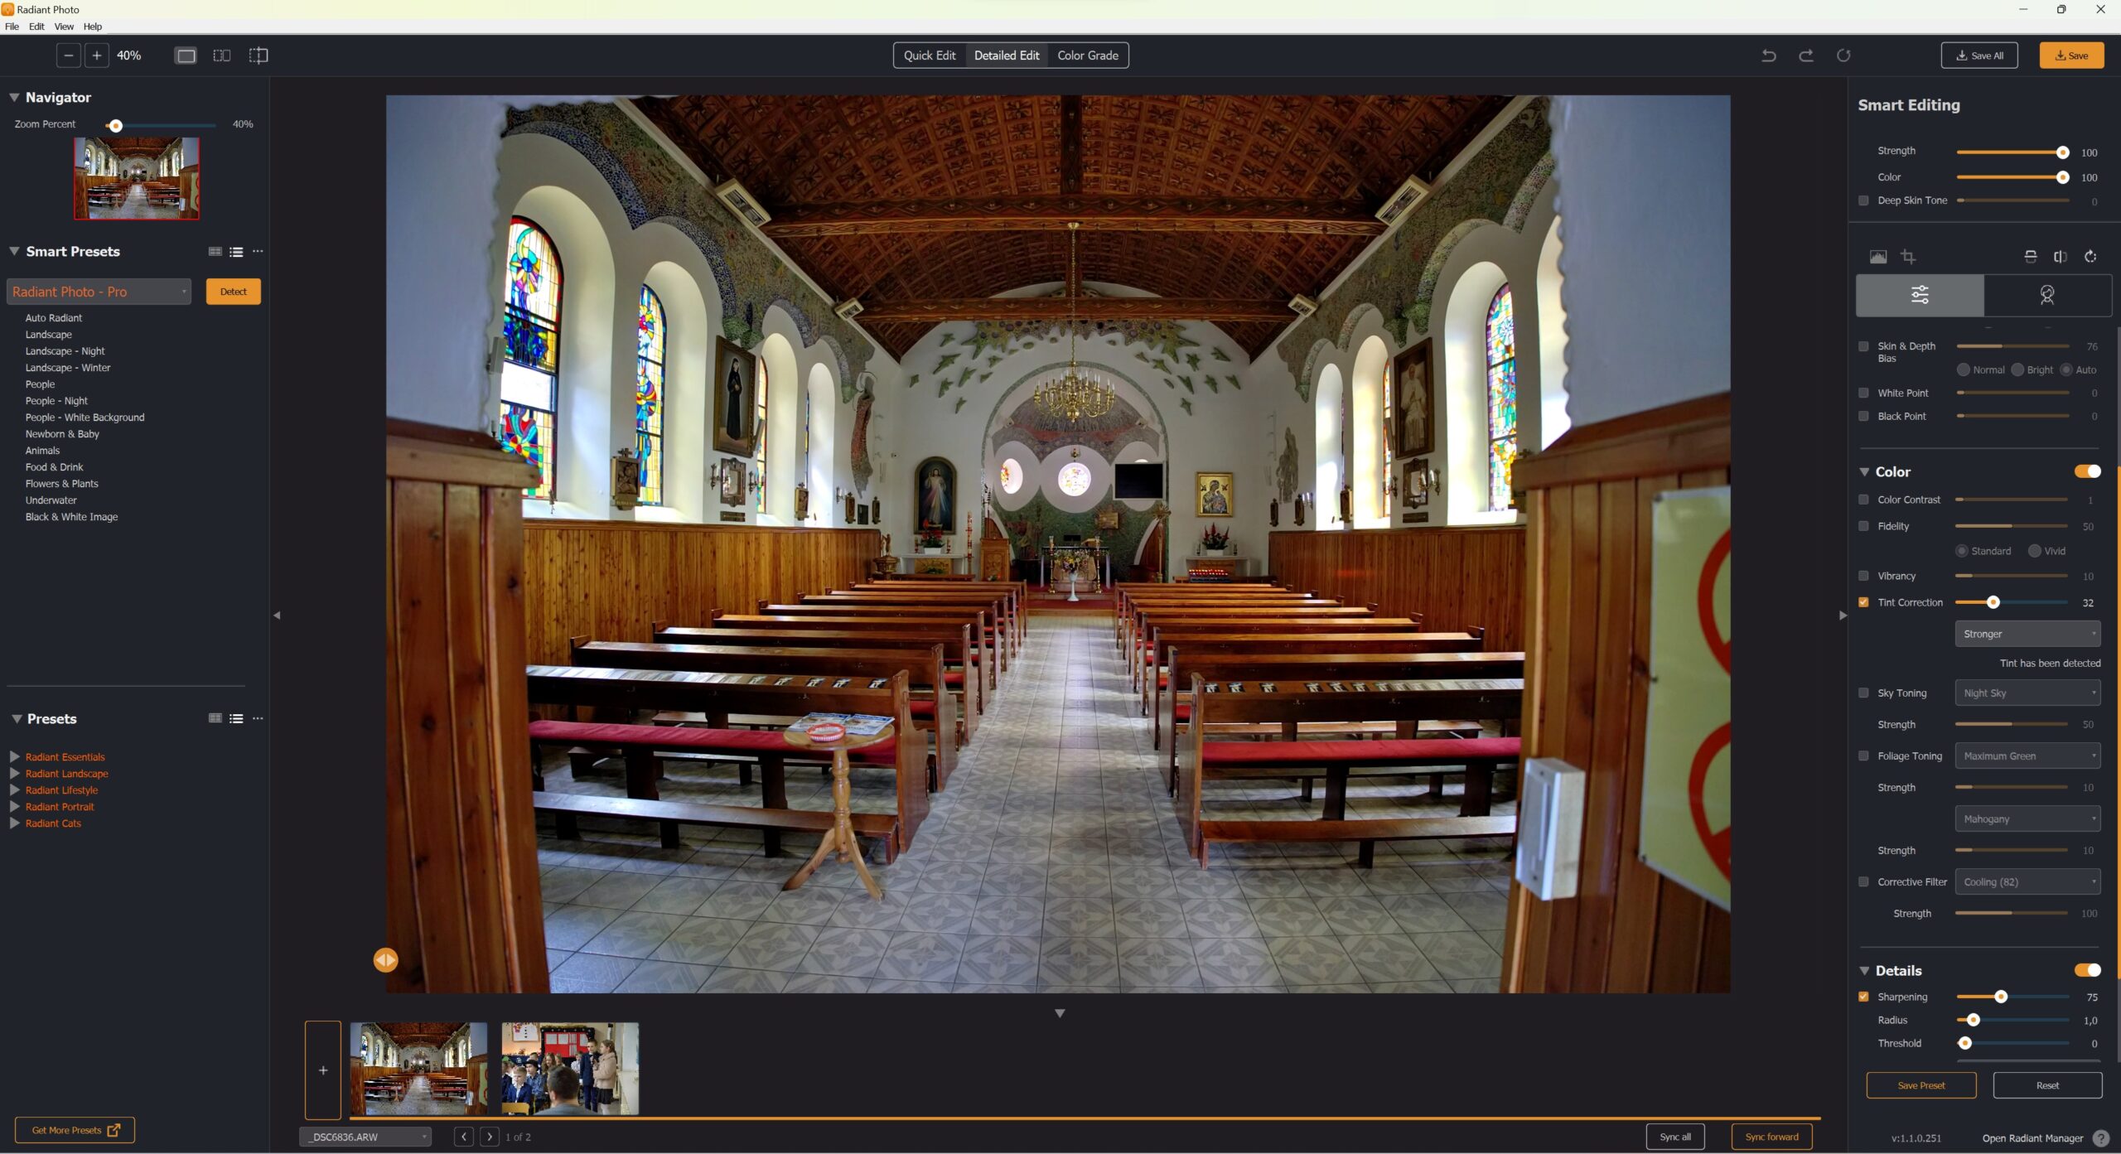Click the zoom in plus icon
Screen dimensions: 2121x1154
[96, 56]
